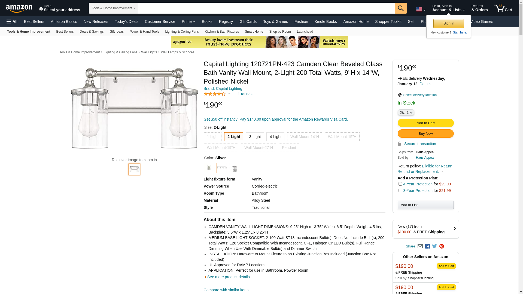Expand the search category dropdown
The image size is (523, 294).
pyautogui.click(x=113, y=8)
